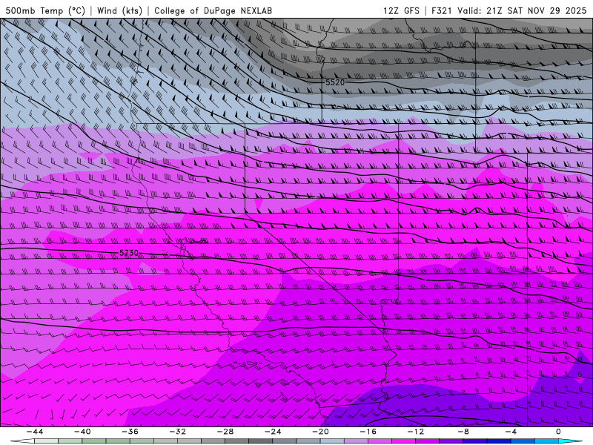Click the -4 colorbar tick label
The height and width of the screenshot is (445, 593).
[x=511, y=432]
